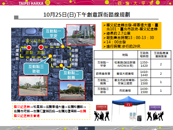This screenshot has width=173, height=130.
Task: Click the 歡樂嘉年華 table row label
Action: (x=103, y=74)
